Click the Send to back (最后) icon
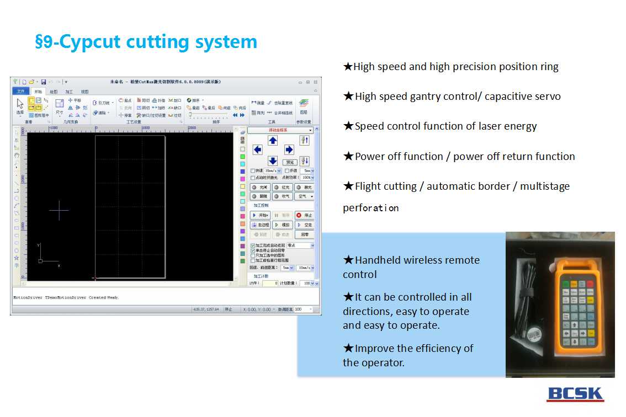This screenshot has height=417, width=626. point(209,108)
